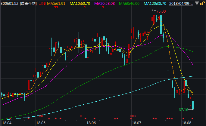This screenshot has height=126, width=206.
Task: Click the MA120:38.70 indicator label
Action: (x=155, y=4)
